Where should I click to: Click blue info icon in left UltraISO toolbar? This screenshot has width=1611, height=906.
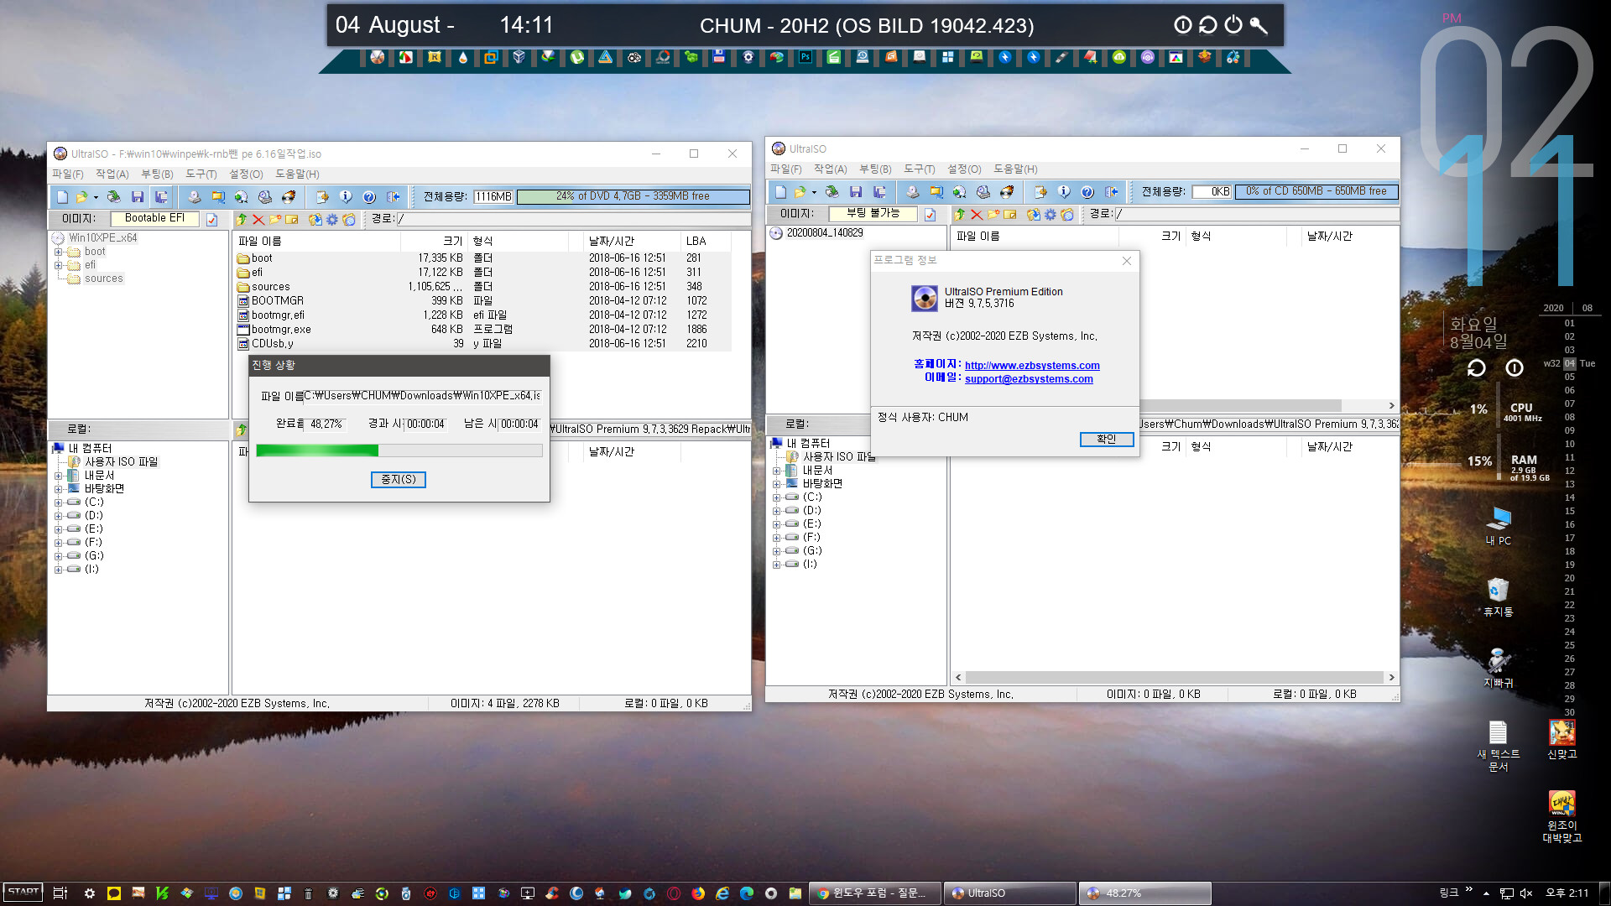(346, 197)
